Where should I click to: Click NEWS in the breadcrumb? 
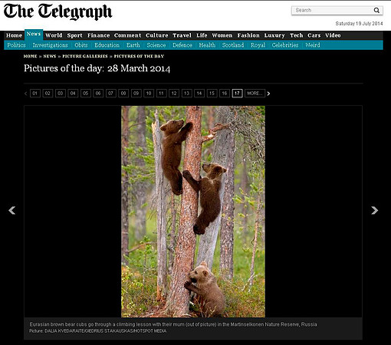pos(50,56)
